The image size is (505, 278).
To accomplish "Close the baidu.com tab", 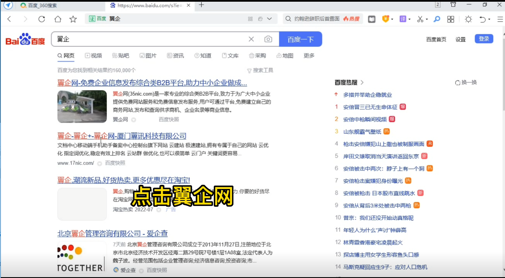I will click(189, 5).
